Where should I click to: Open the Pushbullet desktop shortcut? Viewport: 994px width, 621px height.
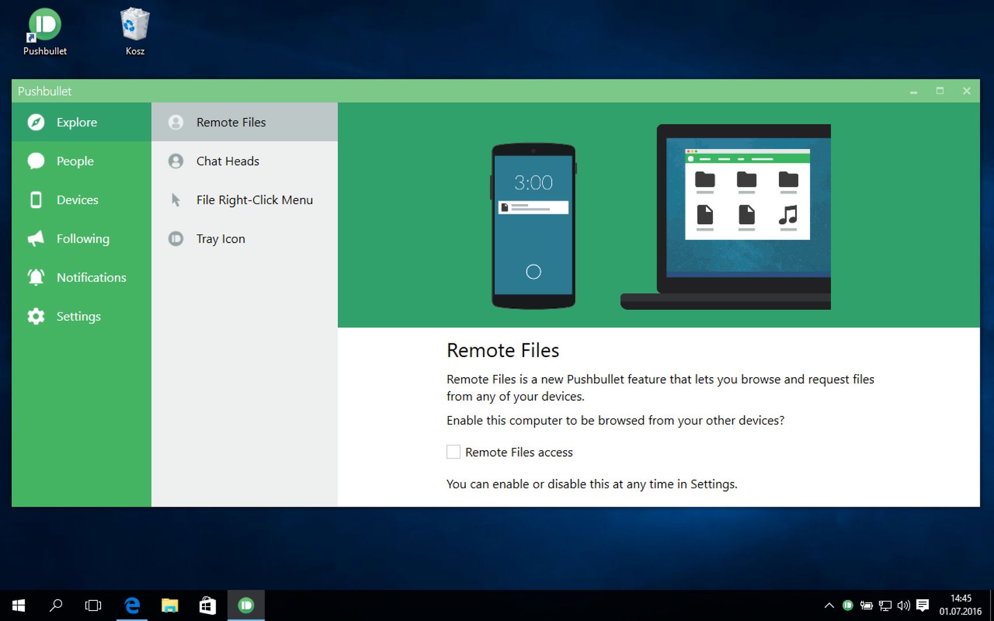pyautogui.click(x=45, y=32)
